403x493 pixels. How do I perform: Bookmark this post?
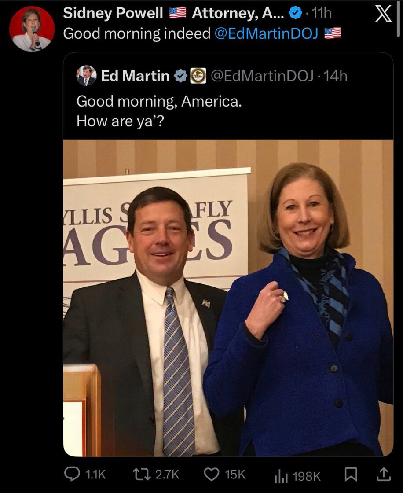[x=350, y=474]
